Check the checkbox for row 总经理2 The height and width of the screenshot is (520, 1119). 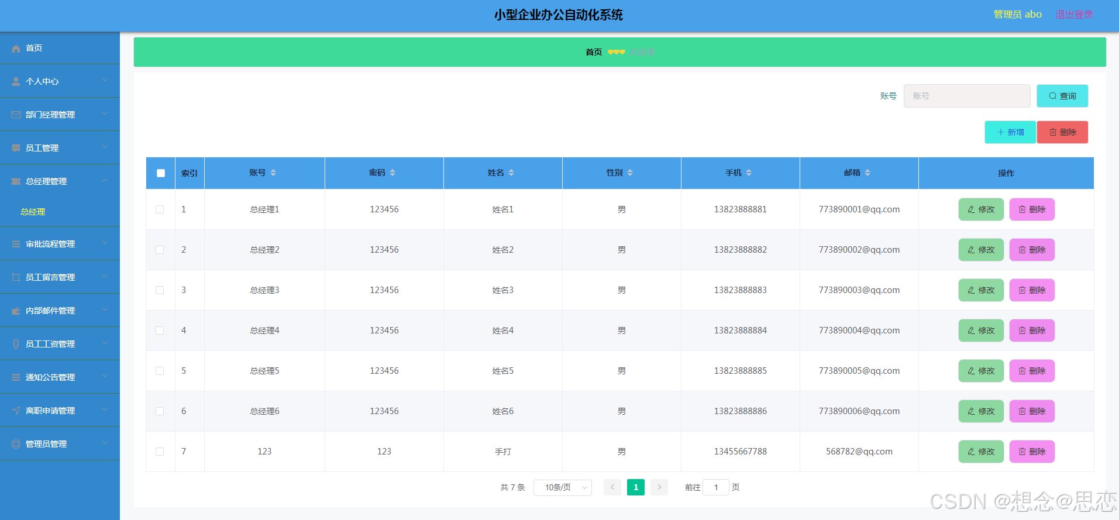(160, 250)
